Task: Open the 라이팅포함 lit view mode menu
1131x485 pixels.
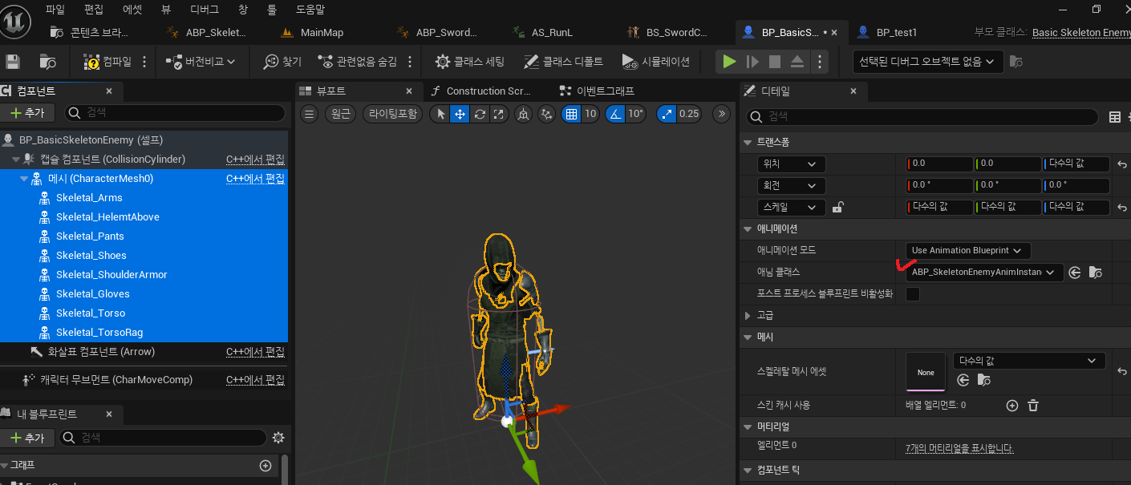Action: 392,114
